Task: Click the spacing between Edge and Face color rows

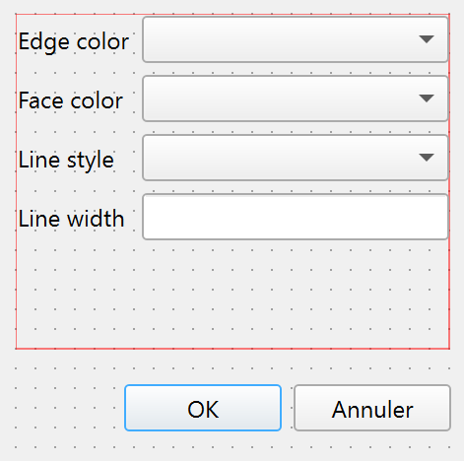Action: (232, 69)
